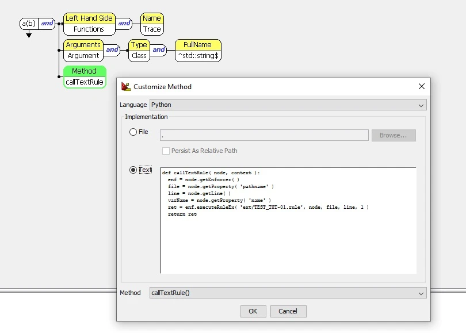Image resolution: width=466 pixels, height=333 pixels.
Task: Click the Browse... button
Action: pos(394,135)
